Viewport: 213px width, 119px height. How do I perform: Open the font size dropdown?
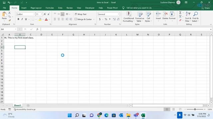tap(42, 14)
